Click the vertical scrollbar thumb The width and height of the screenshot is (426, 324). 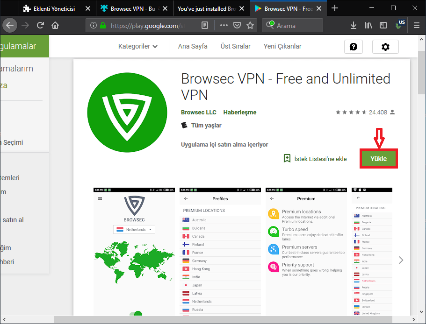pyautogui.click(x=422, y=73)
